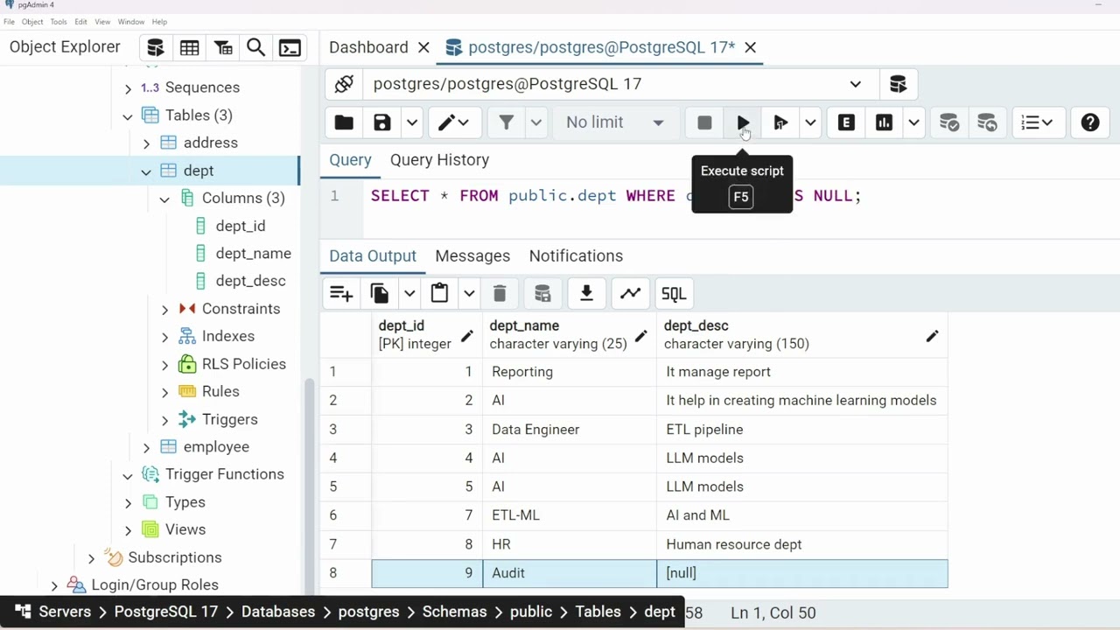Click the Explain button
1120x630 pixels.
(x=846, y=122)
